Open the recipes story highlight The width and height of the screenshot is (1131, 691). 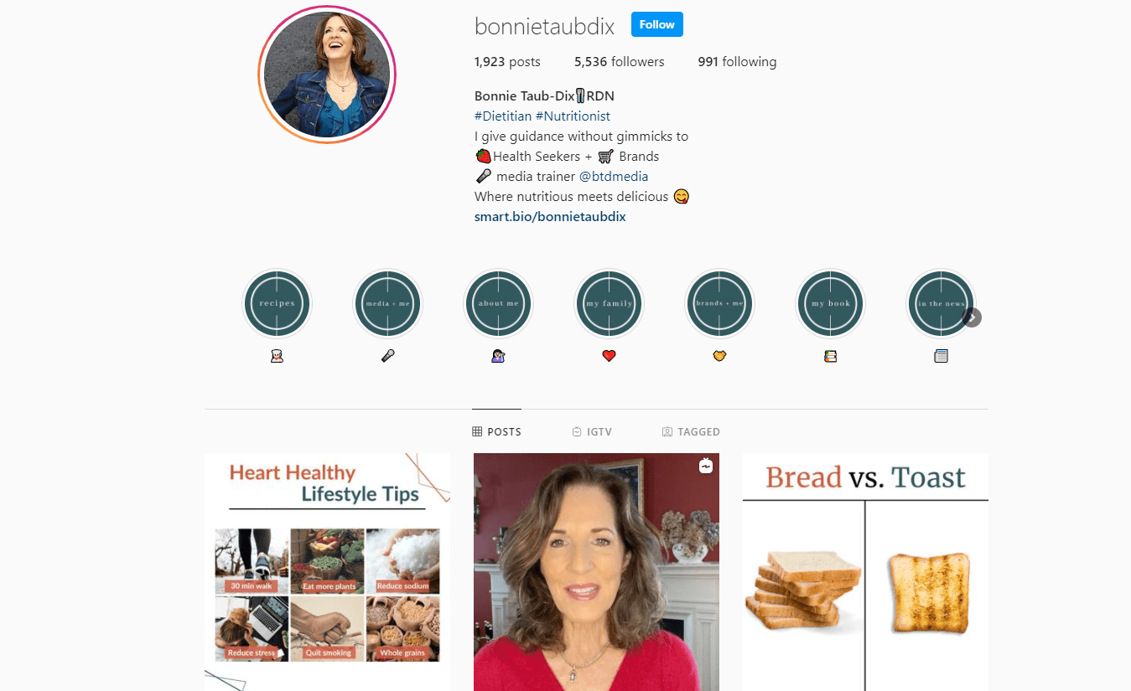[277, 303]
